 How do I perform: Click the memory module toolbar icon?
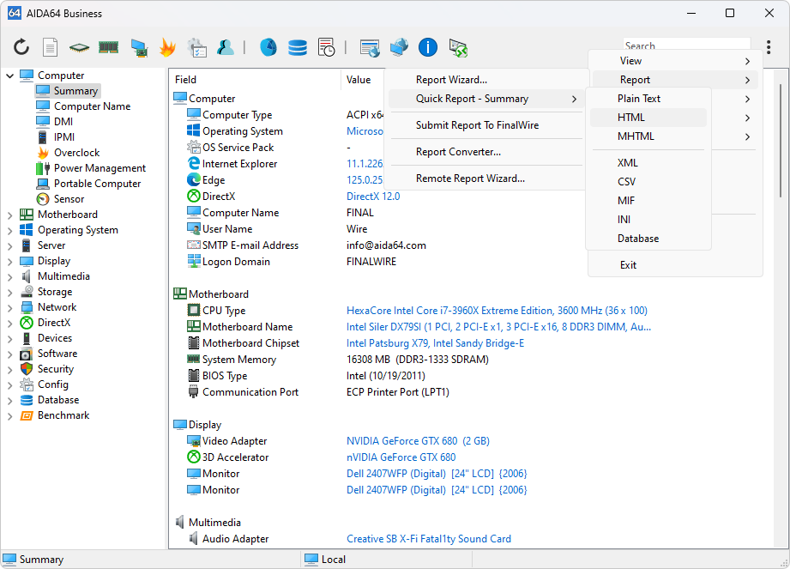pyautogui.click(x=108, y=47)
